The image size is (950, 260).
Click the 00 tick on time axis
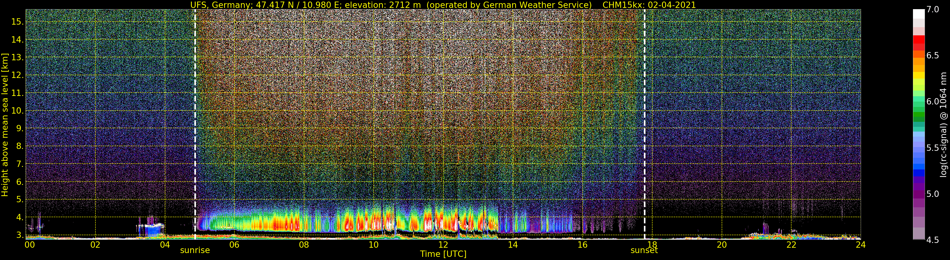(x=29, y=245)
